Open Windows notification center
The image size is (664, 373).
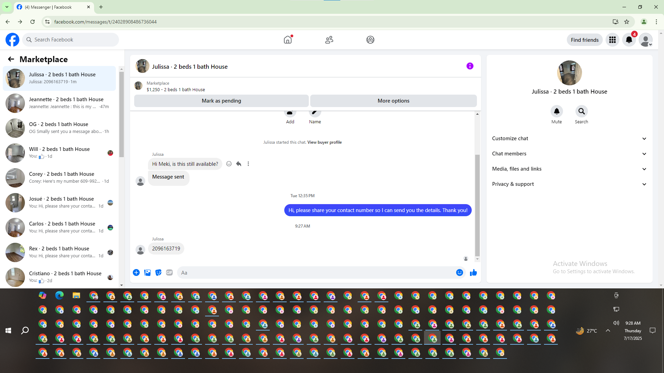pos(653,331)
